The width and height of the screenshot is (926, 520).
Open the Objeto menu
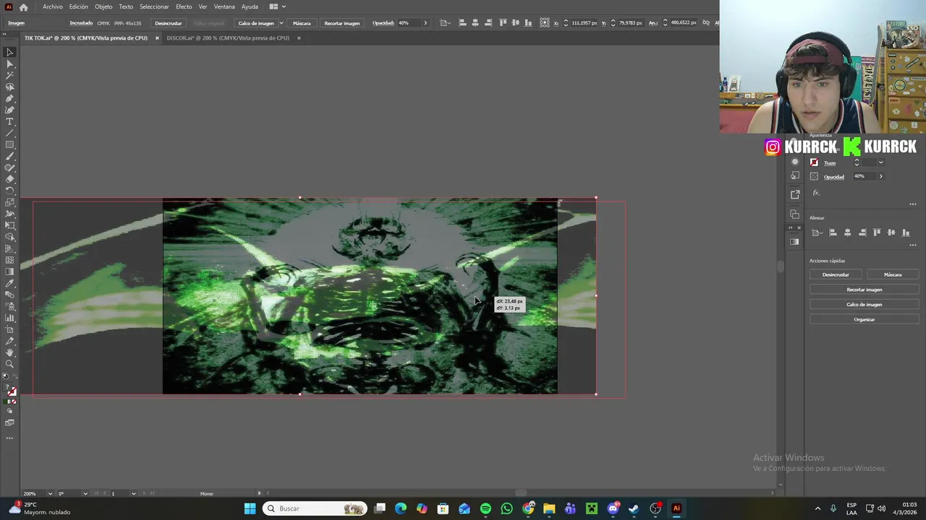click(x=103, y=6)
